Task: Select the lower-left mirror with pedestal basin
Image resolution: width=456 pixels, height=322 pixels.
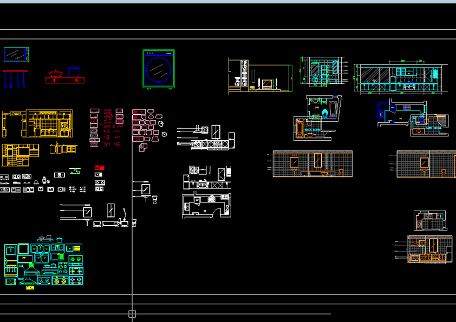Action: 76,215
